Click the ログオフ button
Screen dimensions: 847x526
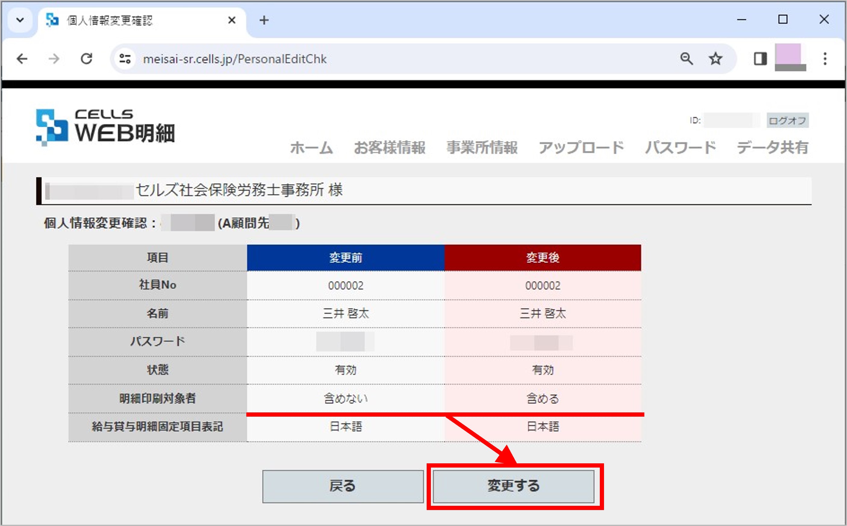(788, 121)
